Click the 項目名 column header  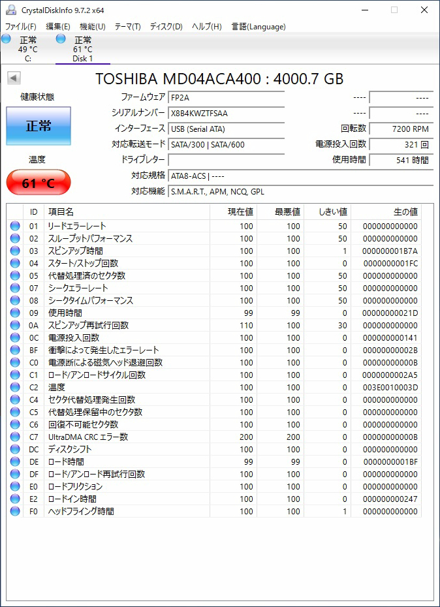tap(127, 211)
